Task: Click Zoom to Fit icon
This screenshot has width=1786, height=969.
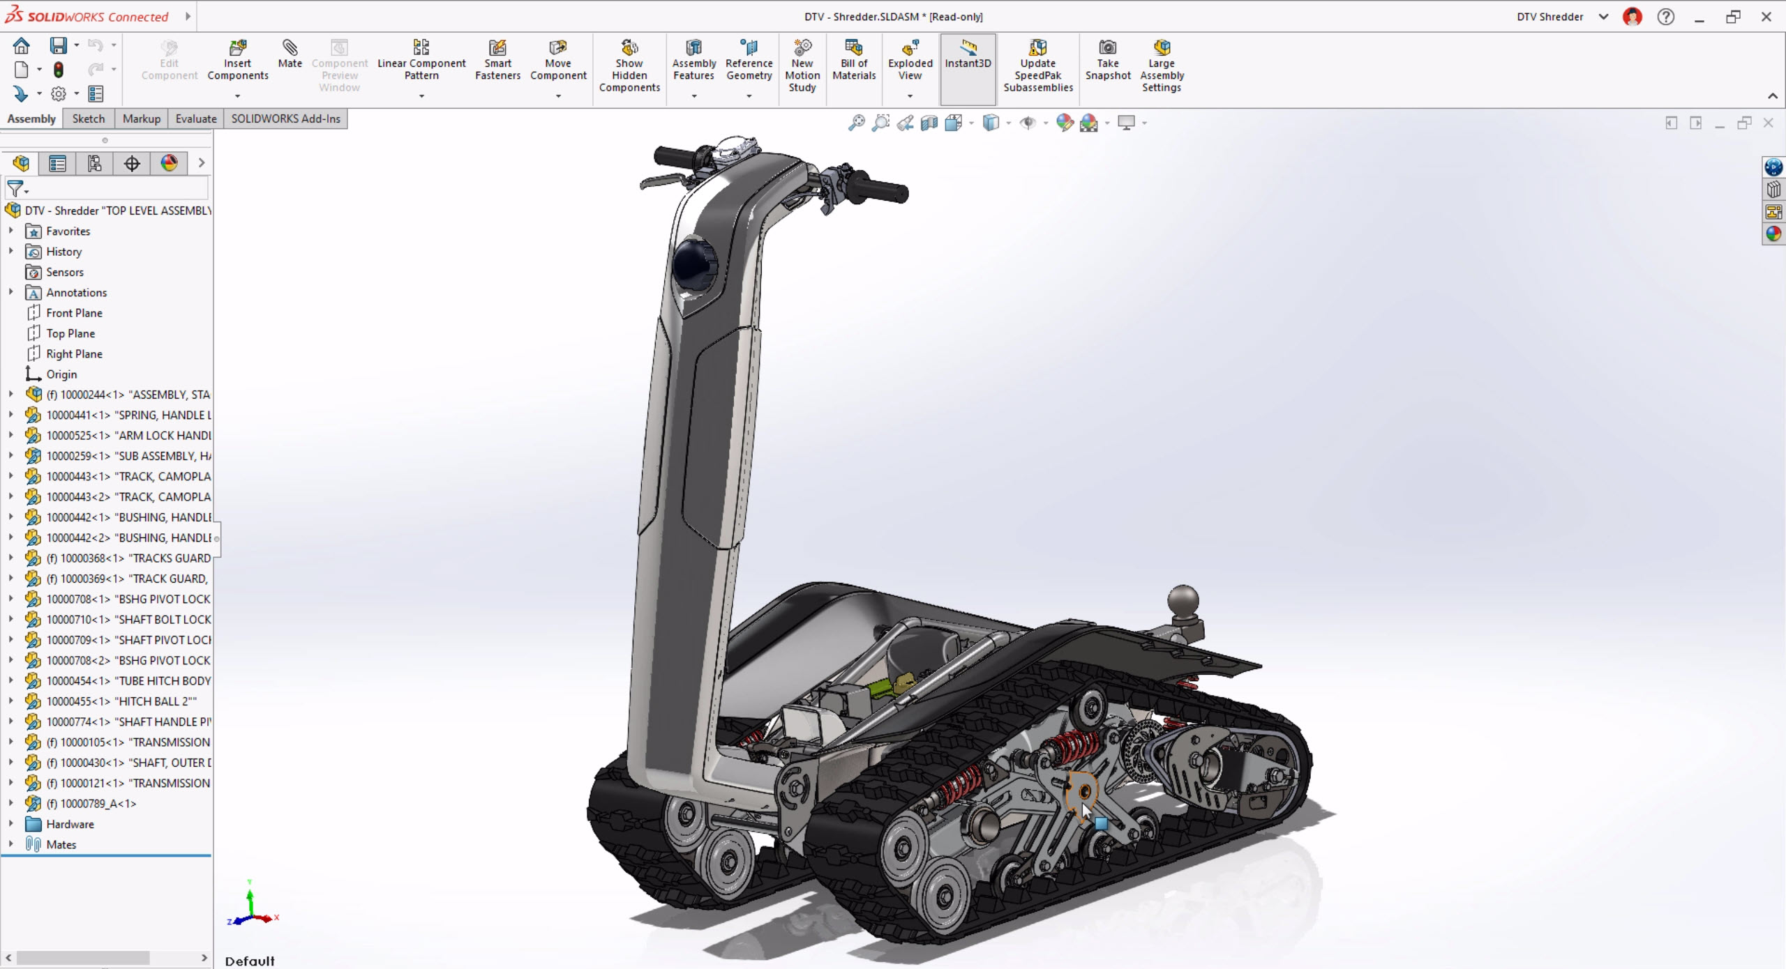Action: [856, 123]
